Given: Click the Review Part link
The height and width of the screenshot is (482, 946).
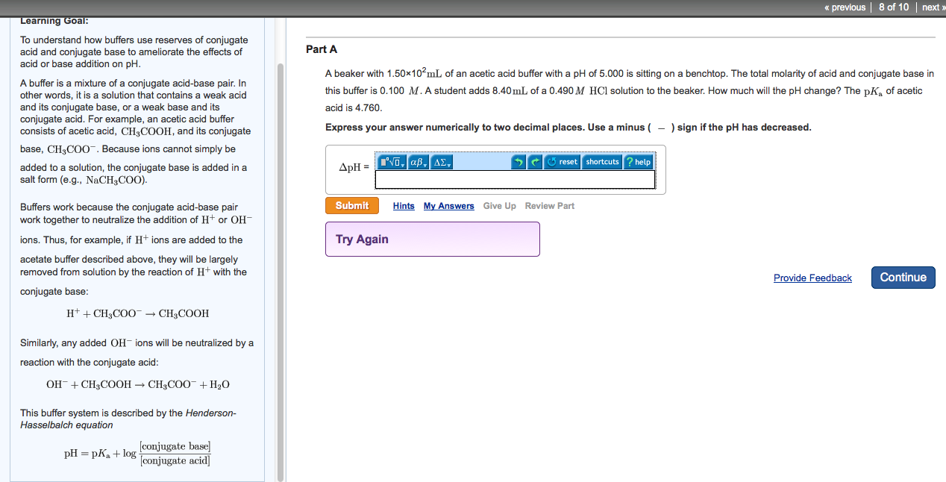Looking at the screenshot, I should [550, 206].
